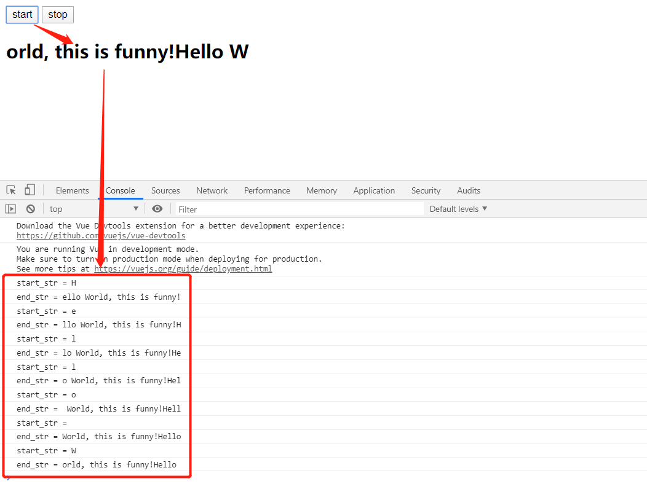Select the scrolling heading text 'orld, this is funny!Hello W'
The height and width of the screenshot is (492, 647).
click(127, 52)
